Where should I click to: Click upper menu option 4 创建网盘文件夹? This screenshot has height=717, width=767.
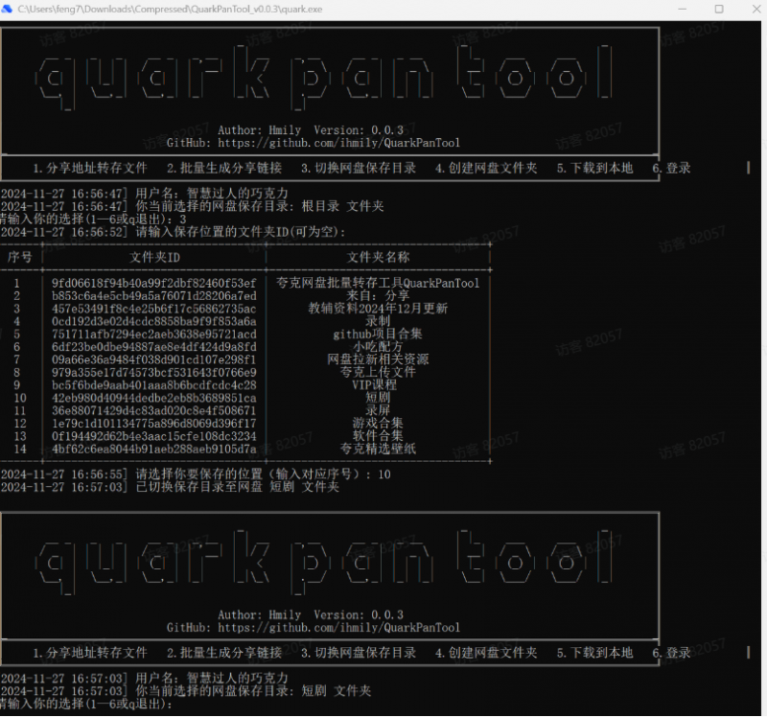pos(486,169)
